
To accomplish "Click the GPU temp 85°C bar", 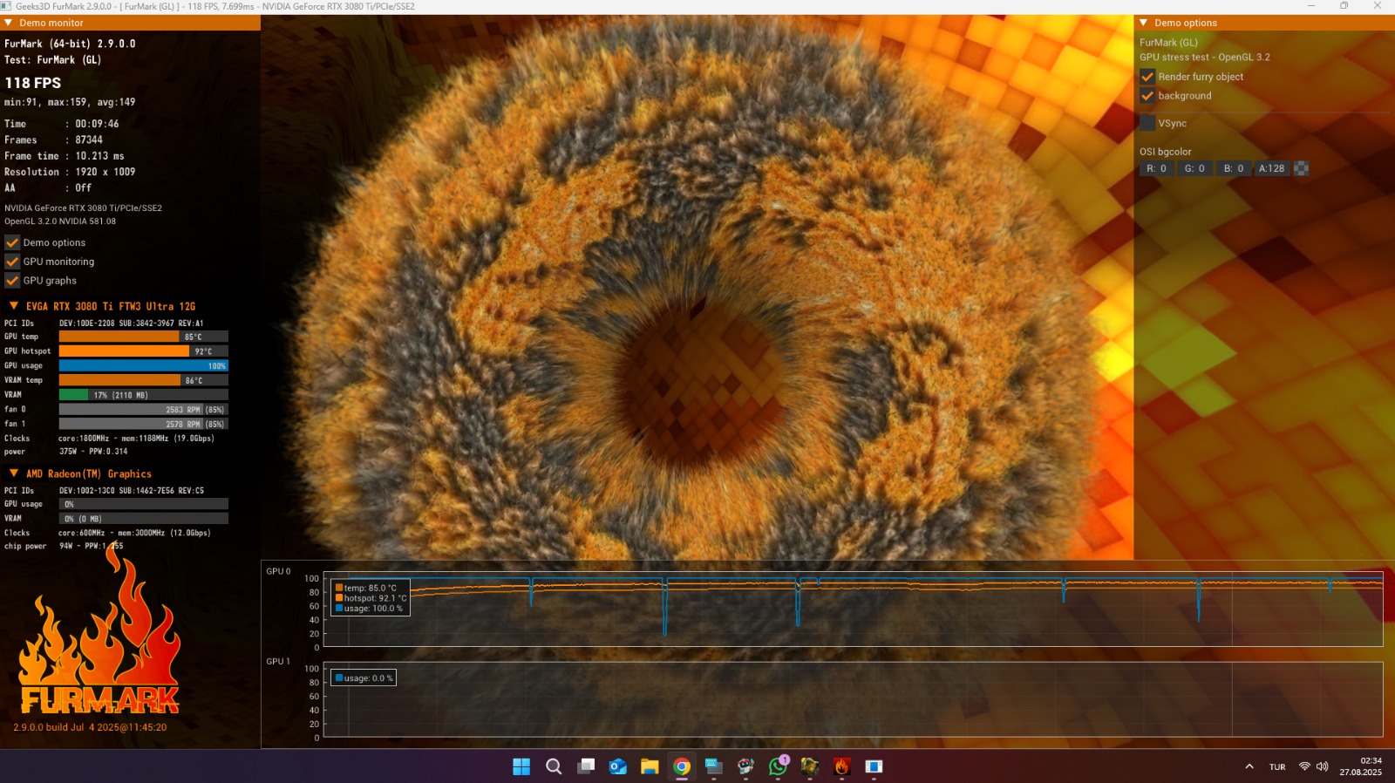I will click(x=144, y=337).
